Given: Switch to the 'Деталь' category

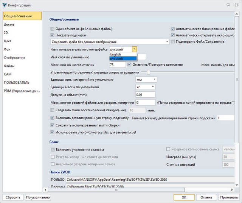Looking at the screenshot, I should [9, 25].
